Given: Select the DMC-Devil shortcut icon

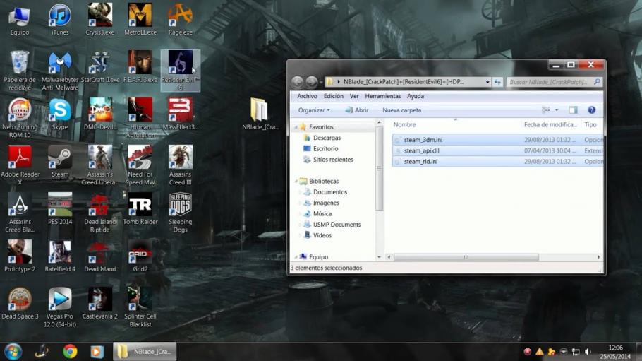Looking at the screenshot, I should tap(100, 114).
